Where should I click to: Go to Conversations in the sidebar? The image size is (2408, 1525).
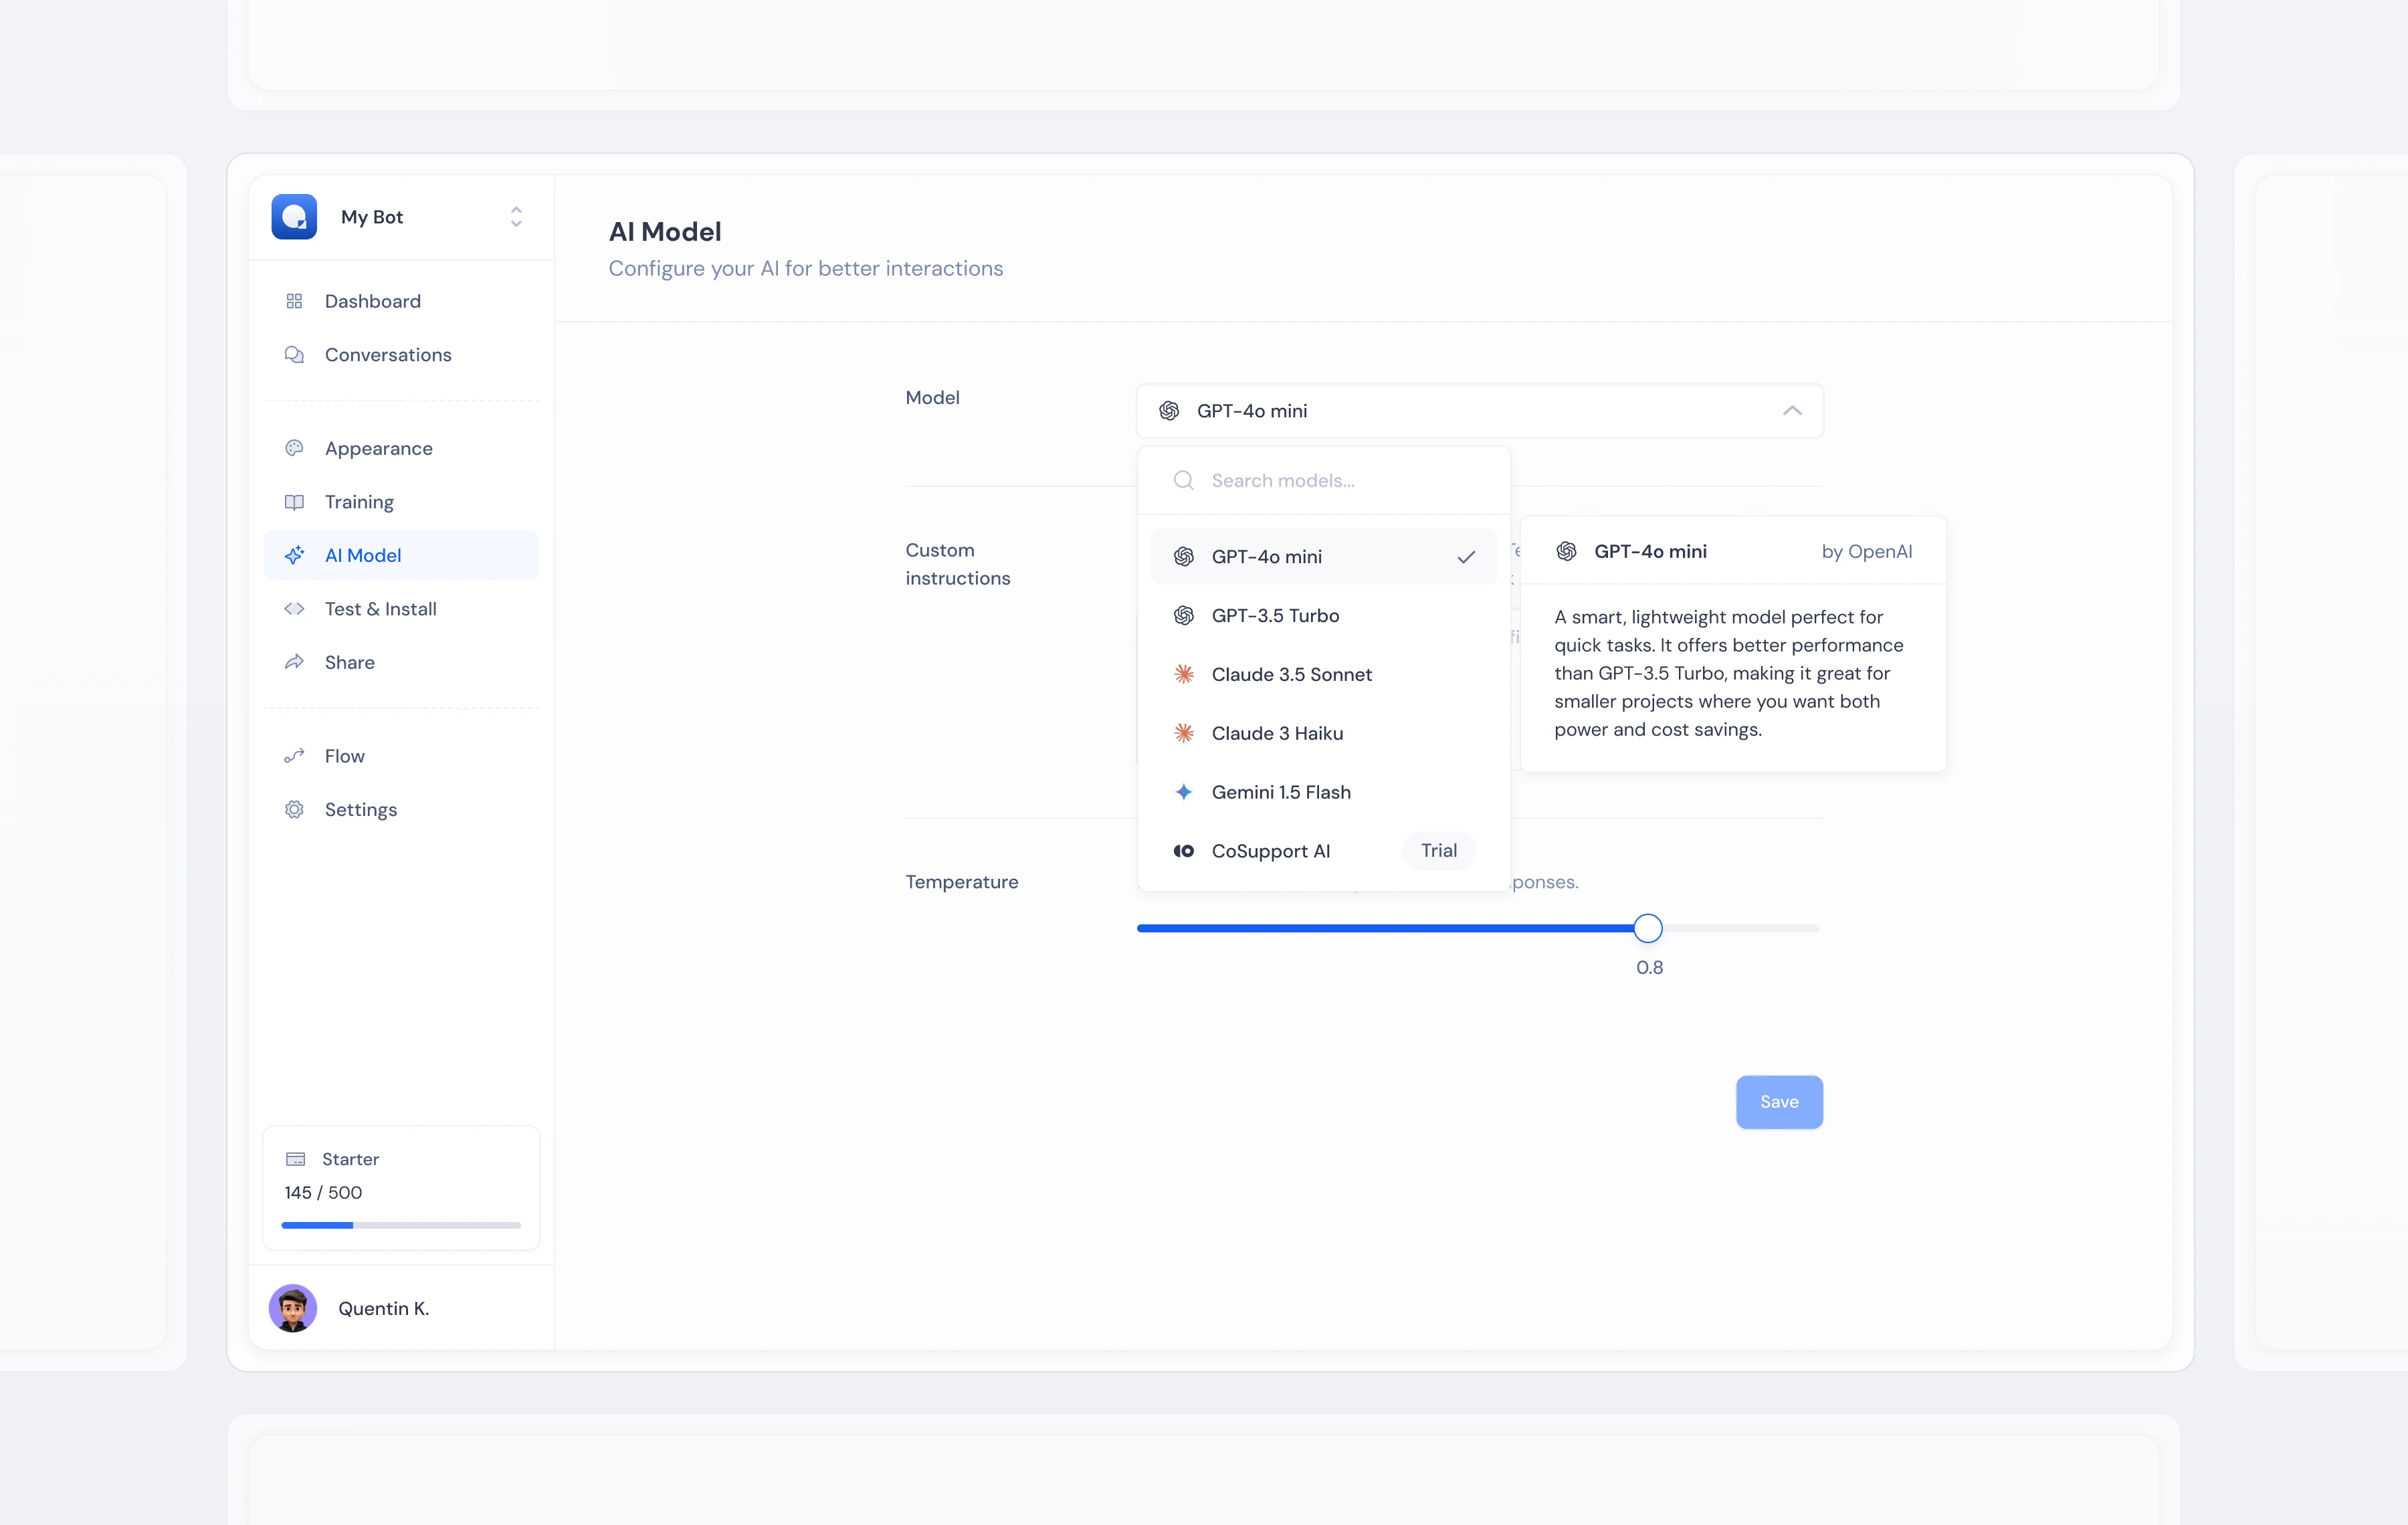[x=401, y=355]
